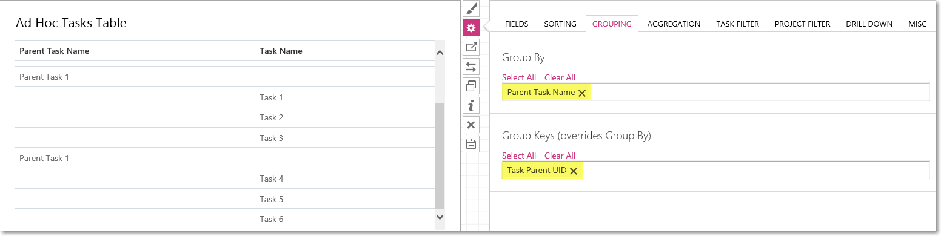Click the open-in-new-window export icon
Viewport: 941px width, 236px height.
[x=471, y=47]
